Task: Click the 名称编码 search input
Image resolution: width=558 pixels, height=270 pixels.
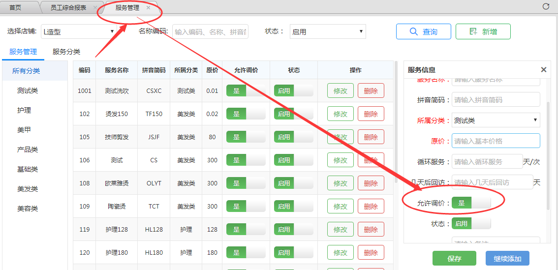Action: pyautogui.click(x=210, y=31)
